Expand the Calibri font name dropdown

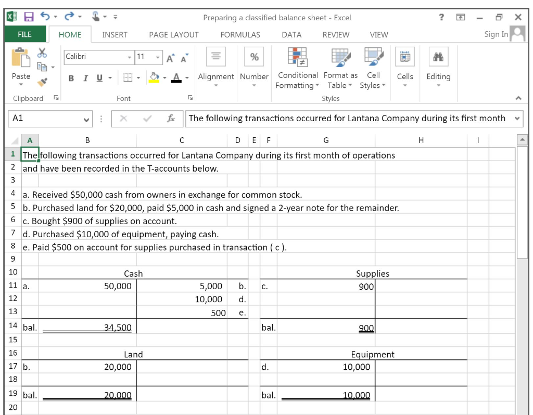(130, 57)
